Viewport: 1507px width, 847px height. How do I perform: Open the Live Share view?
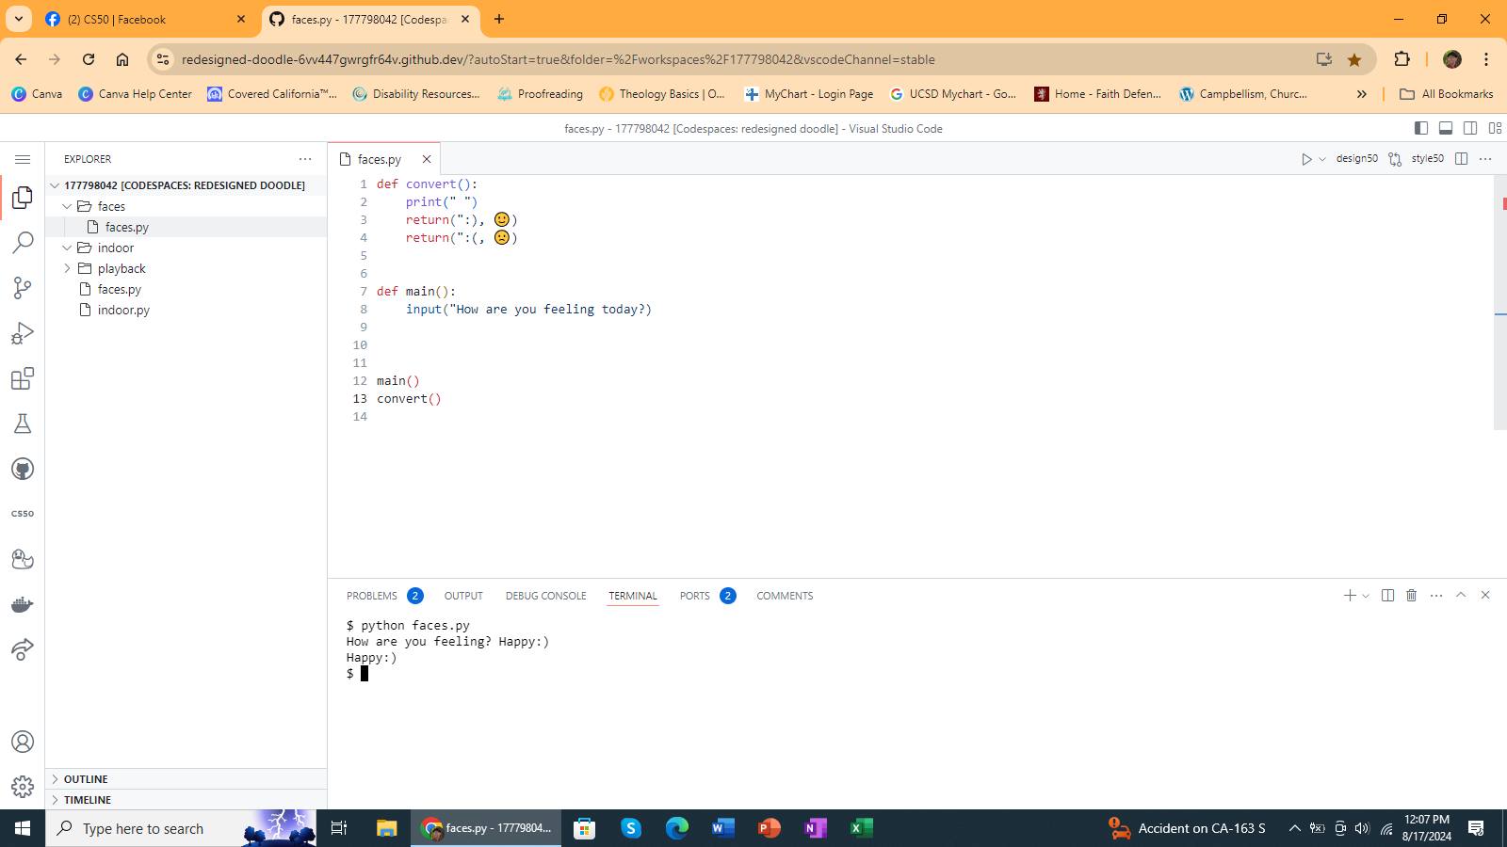[x=23, y=649]
